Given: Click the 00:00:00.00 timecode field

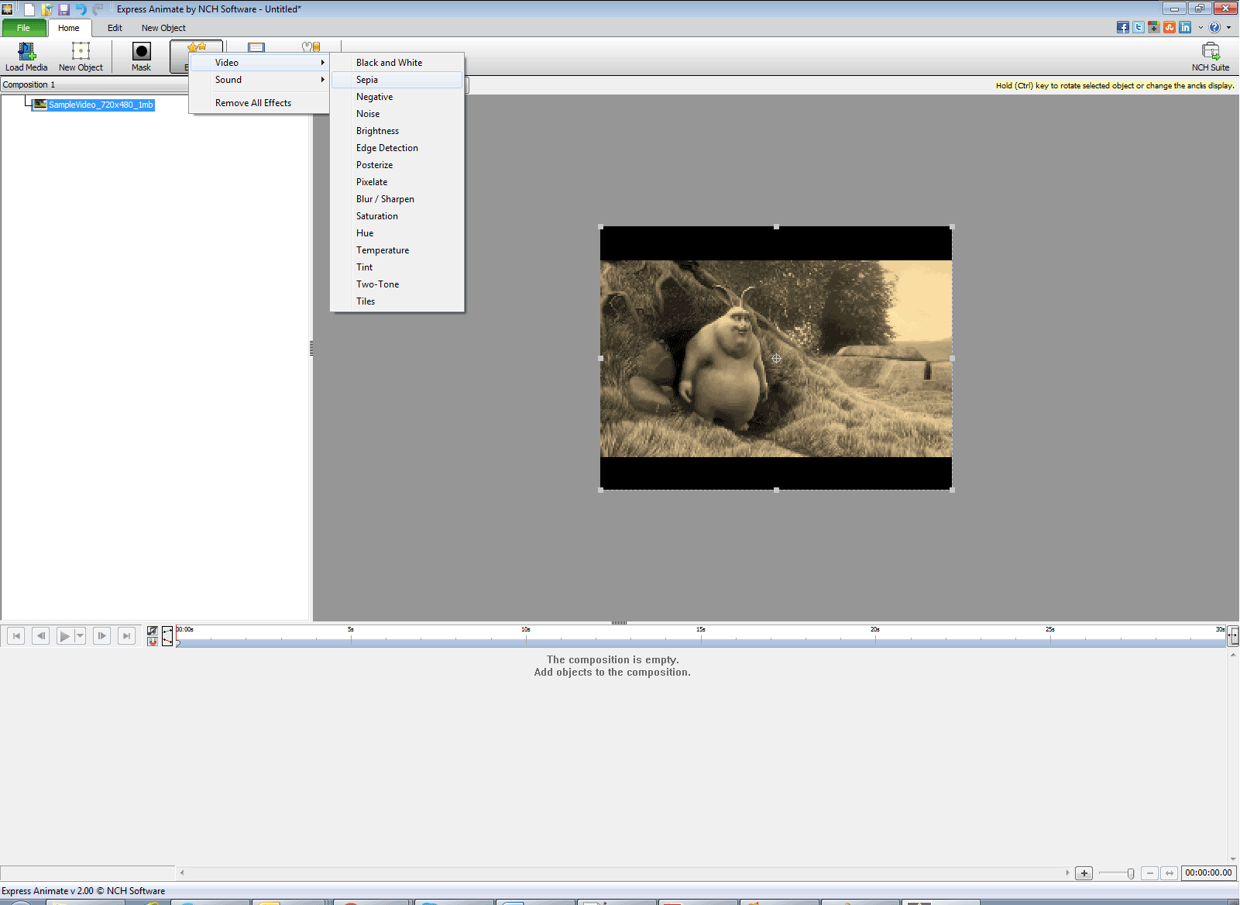Looking at the screenshot, I should (1208, 873).
